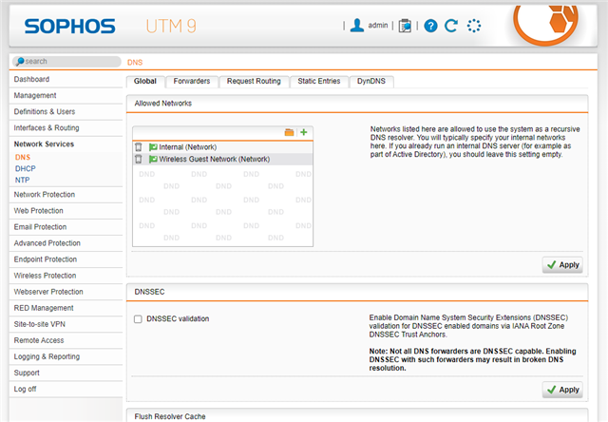Open the DynDNS tab
This screenshot has height=422, width=608.
pyautogui.click(x=371, y=82)
